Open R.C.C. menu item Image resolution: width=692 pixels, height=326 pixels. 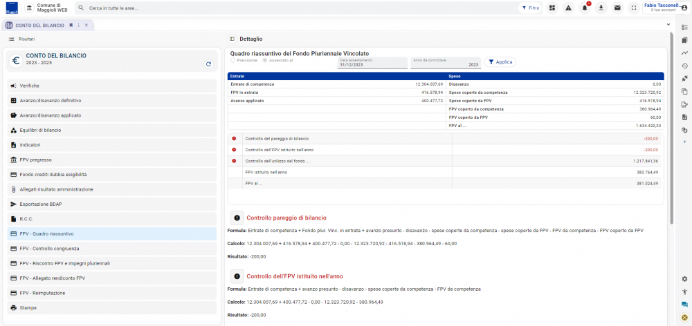pos(111,219)
